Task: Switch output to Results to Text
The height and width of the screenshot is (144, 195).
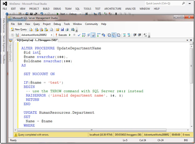Action: [109, 35]
